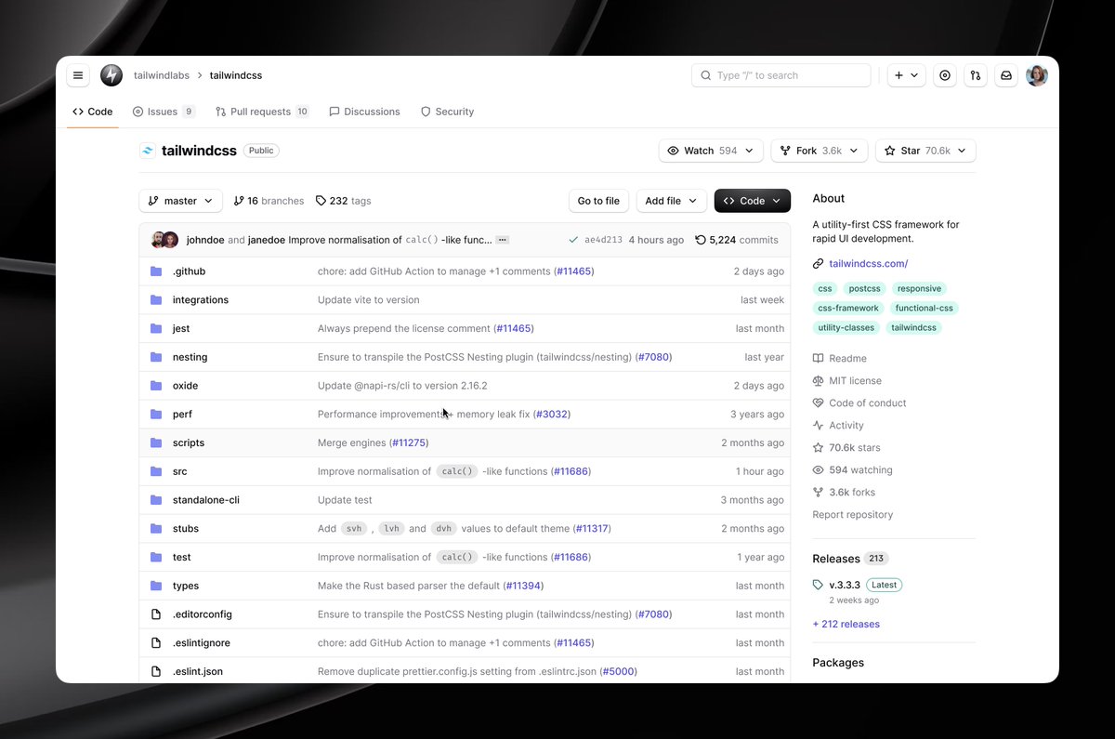
Task: Click the Activity pulse icon
Action: click(818, 426)
